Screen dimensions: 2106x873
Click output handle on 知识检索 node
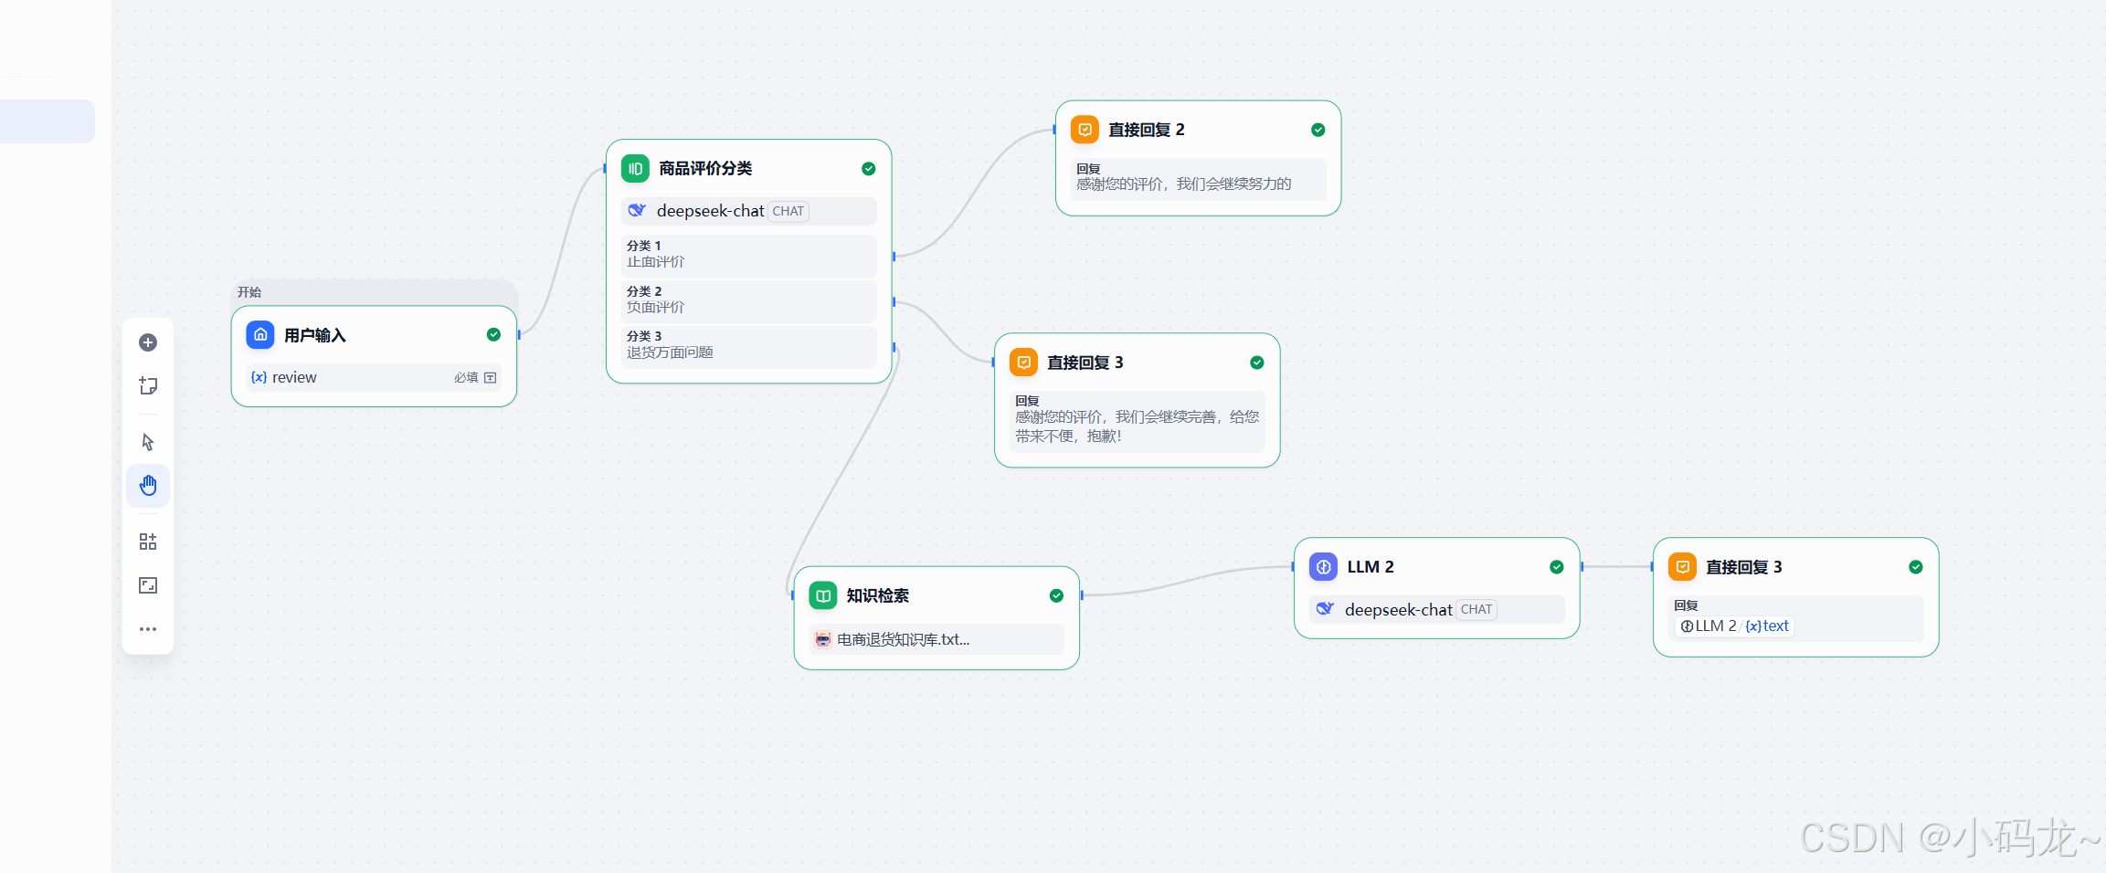point(1081,595)
